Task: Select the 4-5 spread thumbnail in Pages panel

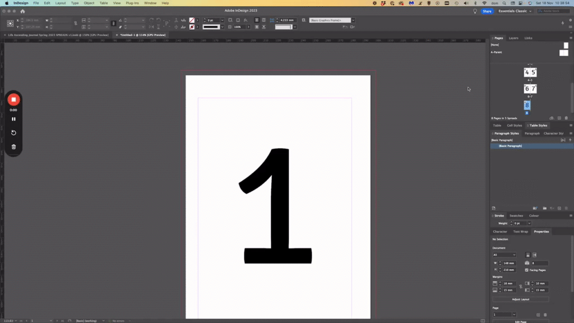Action: pyautogui.click(x=530, y=72)
